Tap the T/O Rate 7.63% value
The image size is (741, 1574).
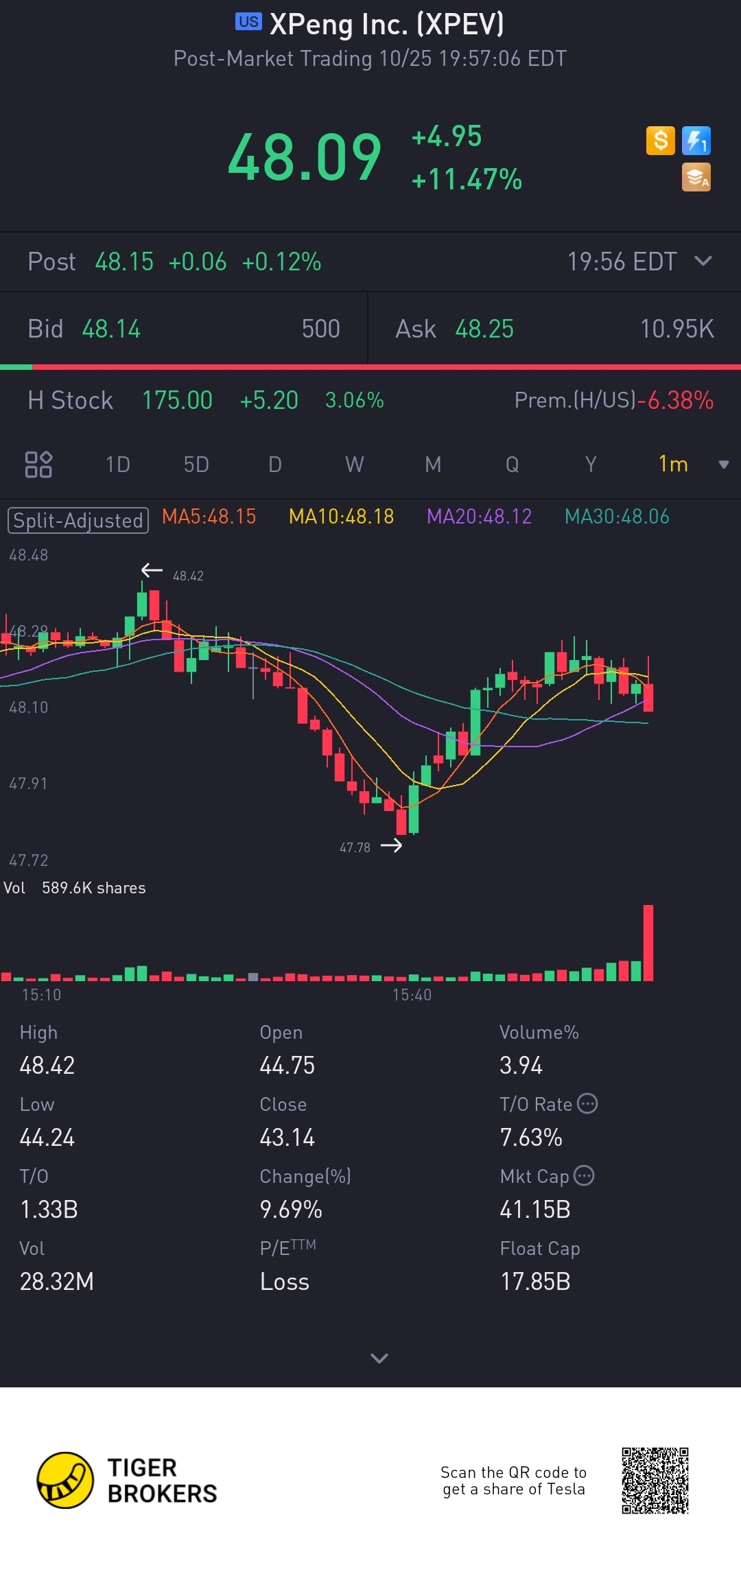[x=531, y=1138]
